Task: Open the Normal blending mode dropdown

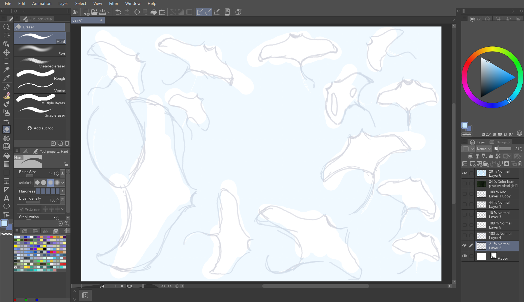Action: [484, 149]
